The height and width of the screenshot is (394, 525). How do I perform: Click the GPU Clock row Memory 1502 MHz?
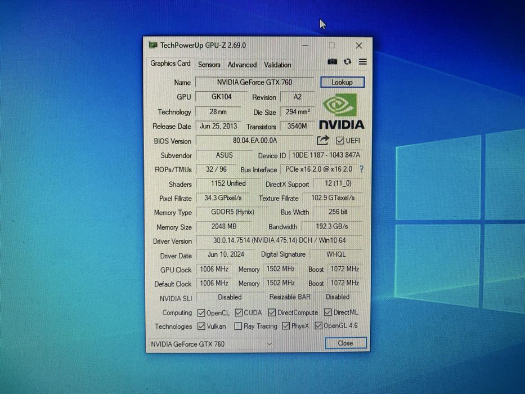pos(281,269)
